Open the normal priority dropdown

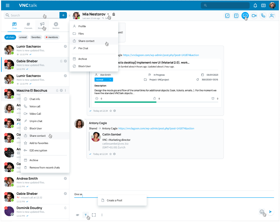[x=104, y=80]
